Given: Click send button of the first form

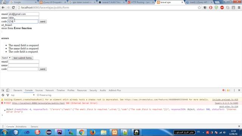Looking at the screenshot, I should [x=43, y=22].
